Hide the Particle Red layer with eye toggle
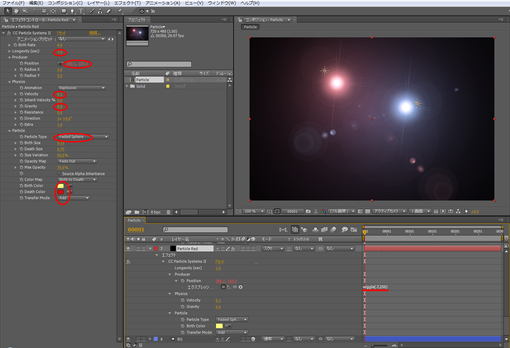Image resolution: width=510 pixels, height=348 pixels. point(128,249)
